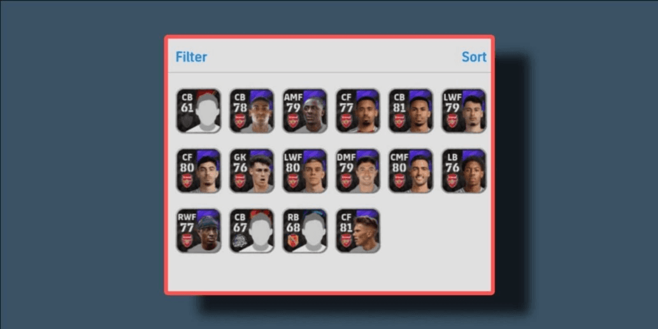
Task: Pick the CF 81 player card
Action: coord(358,231)
